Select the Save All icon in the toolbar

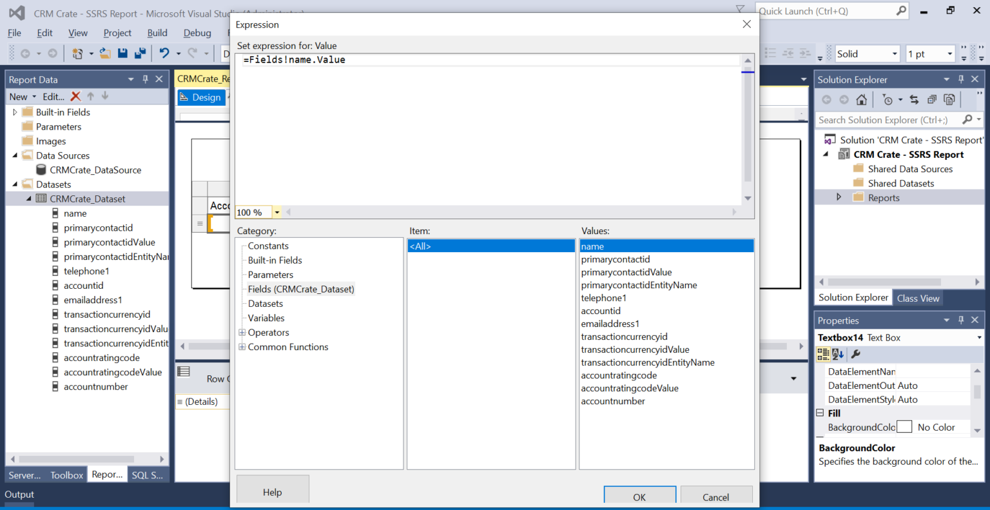(x=139, y=53)
